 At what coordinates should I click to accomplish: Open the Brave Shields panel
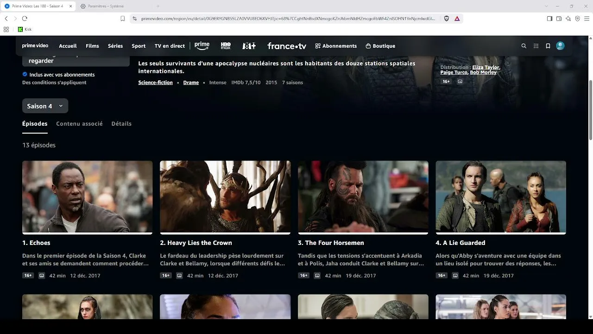[x=447, y=19]
